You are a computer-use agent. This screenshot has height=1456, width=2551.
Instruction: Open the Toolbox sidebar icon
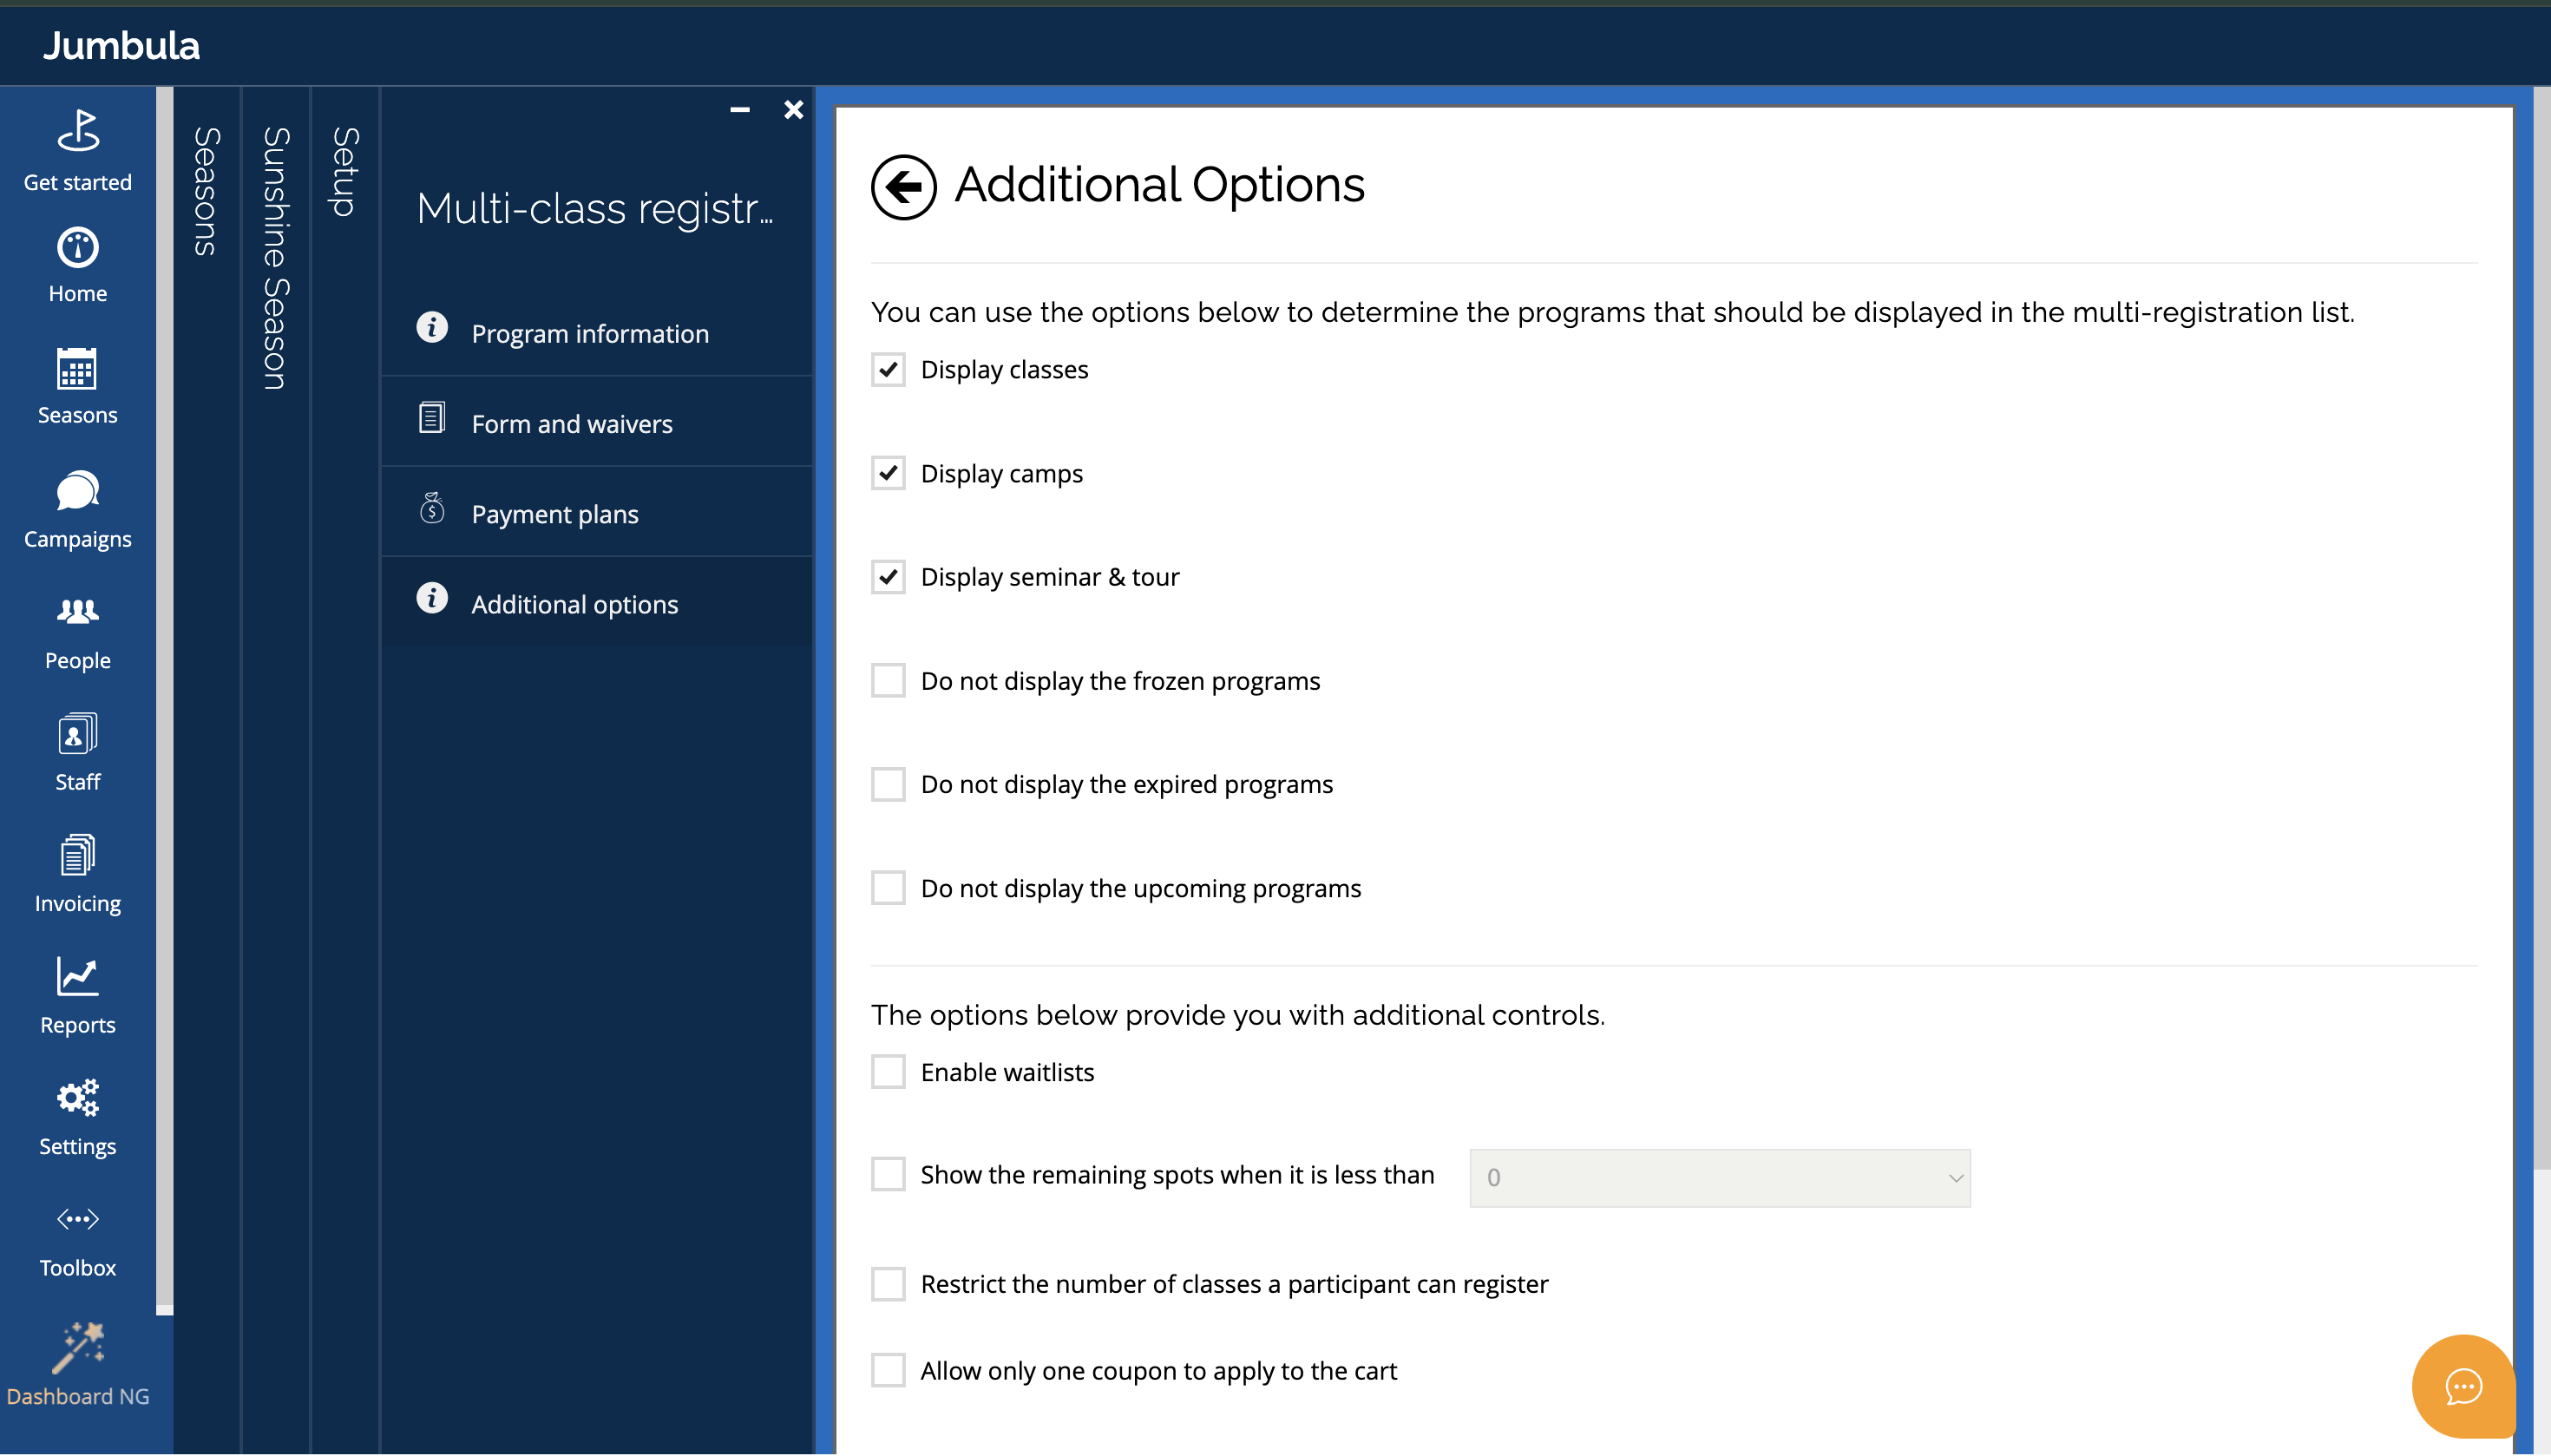pos(77,1220)
